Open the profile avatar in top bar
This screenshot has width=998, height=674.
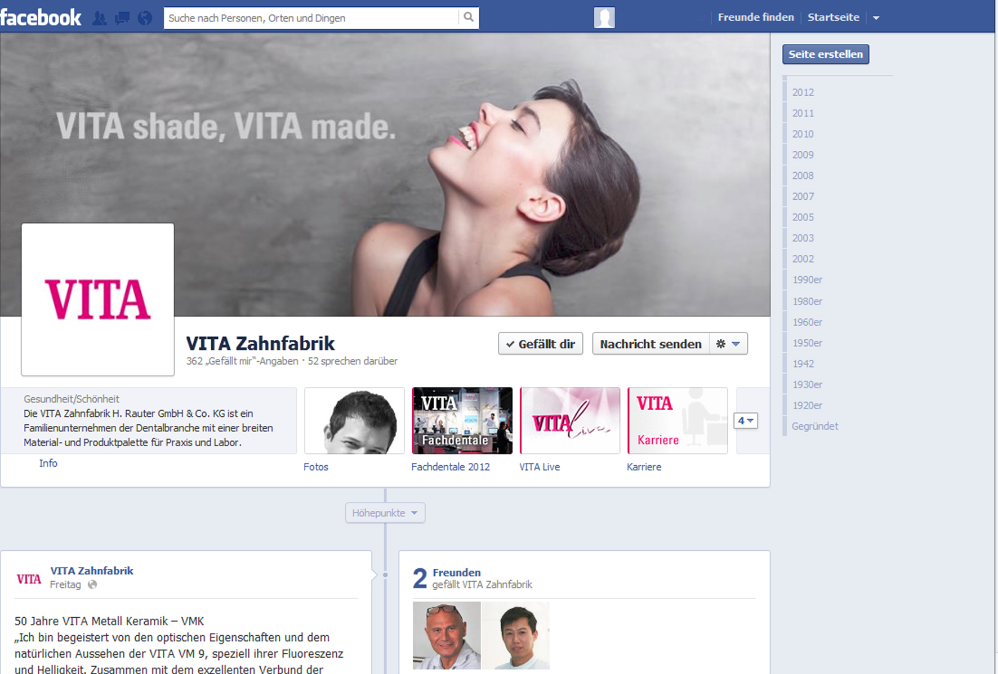click(604, 17)
